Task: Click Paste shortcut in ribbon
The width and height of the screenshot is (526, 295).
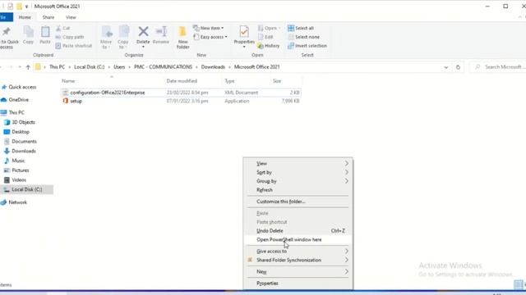Action: pos(74,46)
